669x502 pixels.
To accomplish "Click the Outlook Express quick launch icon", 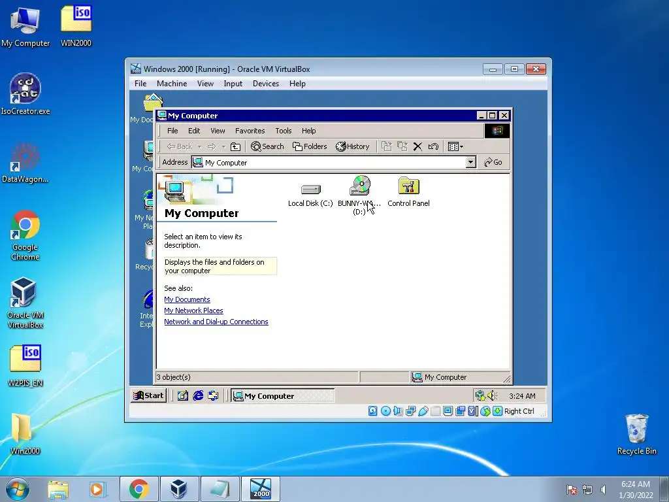I will (213, 395).
